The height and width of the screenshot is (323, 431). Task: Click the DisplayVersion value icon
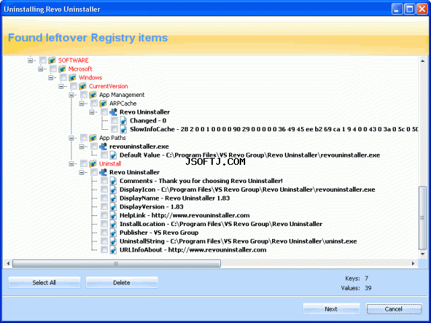[x=113, y=207]
